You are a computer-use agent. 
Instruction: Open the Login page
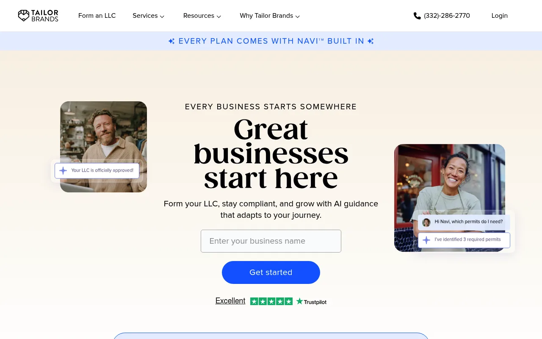pos(500,16)
